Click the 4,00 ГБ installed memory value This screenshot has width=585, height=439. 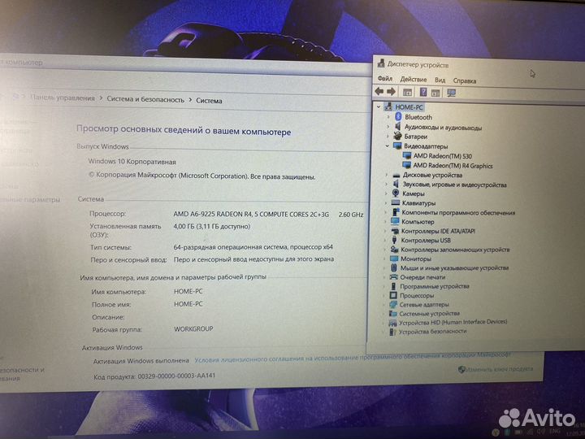(211, 226)
